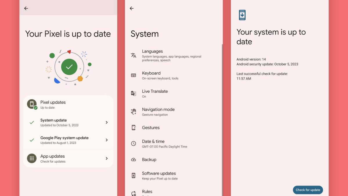348x196 pixels.
Task: Click the Keyboard icon in System list
Action: pyautogui.click(x=133, y=75)
